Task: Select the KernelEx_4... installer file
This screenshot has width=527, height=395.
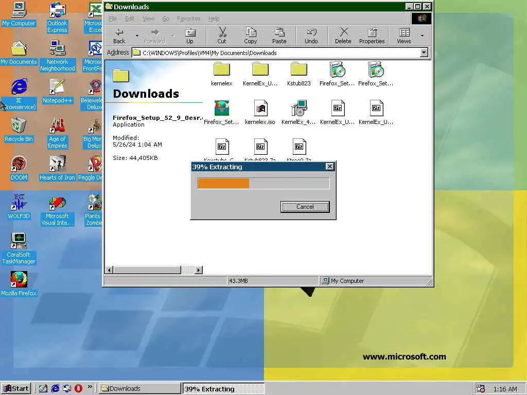Action: pyautogui.click(x=299, y=113)
